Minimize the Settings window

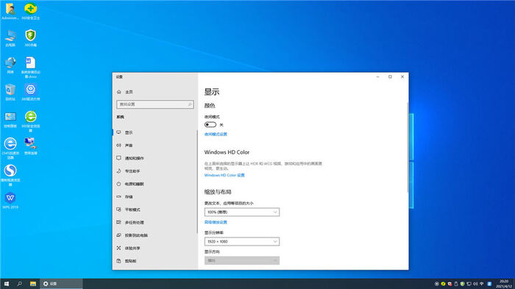377,77
